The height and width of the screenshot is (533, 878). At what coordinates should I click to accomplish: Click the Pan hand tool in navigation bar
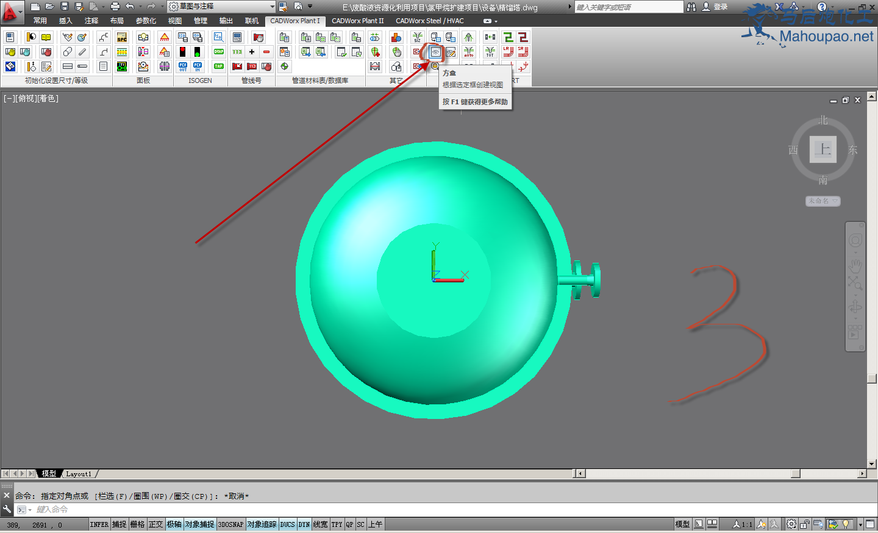[x=855, y=266]
